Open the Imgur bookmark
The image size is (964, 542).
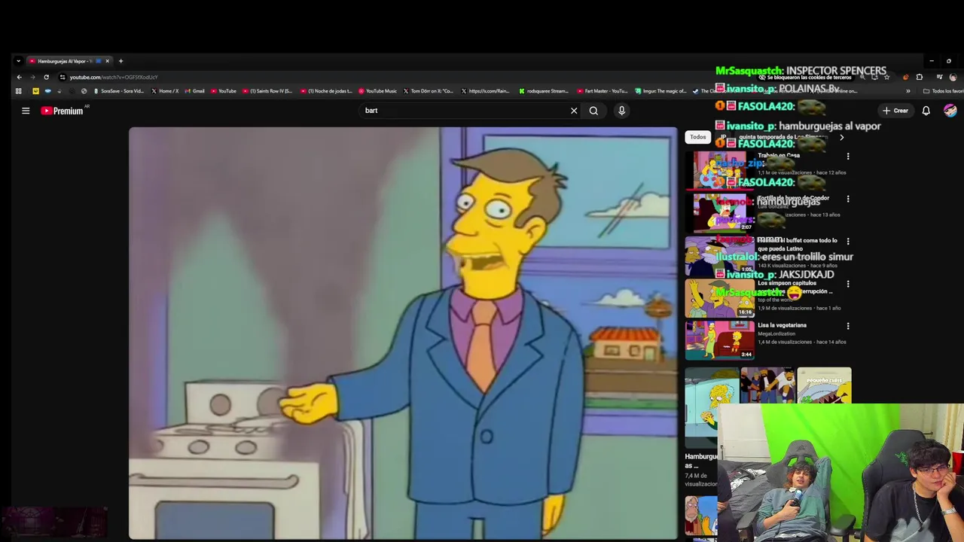pyautogui.click(x=660, y=91)
